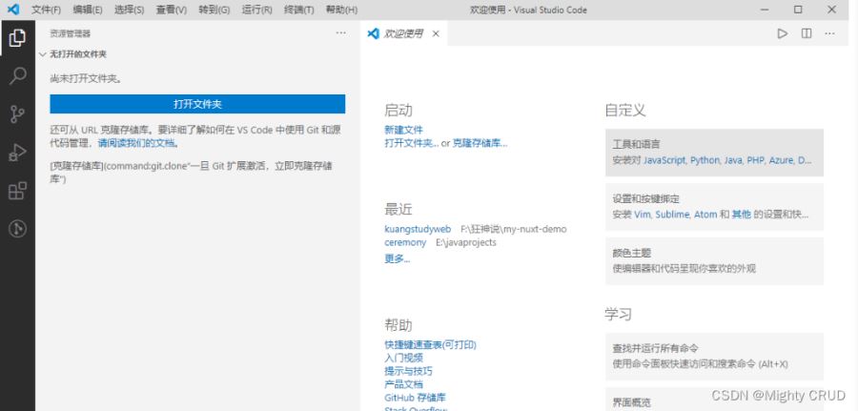Install PHP support link

point(756,160)
